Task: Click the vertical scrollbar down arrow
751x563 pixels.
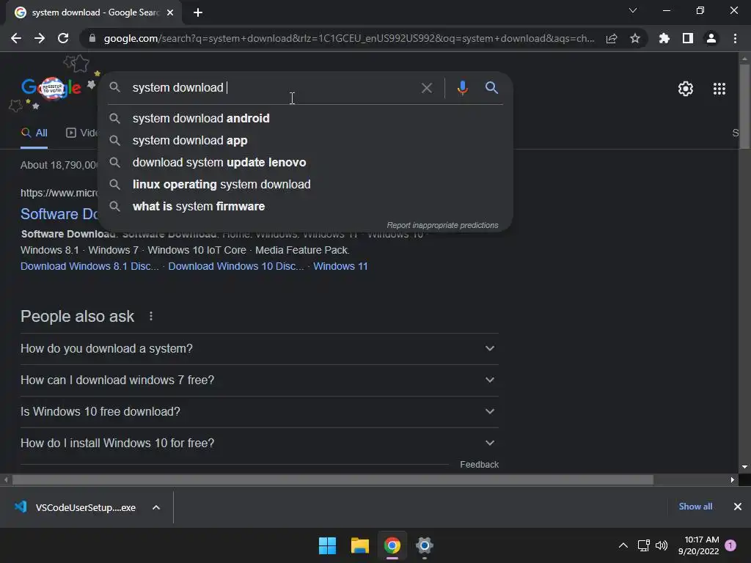Action: pyautogui.click(x=744, y=467)
